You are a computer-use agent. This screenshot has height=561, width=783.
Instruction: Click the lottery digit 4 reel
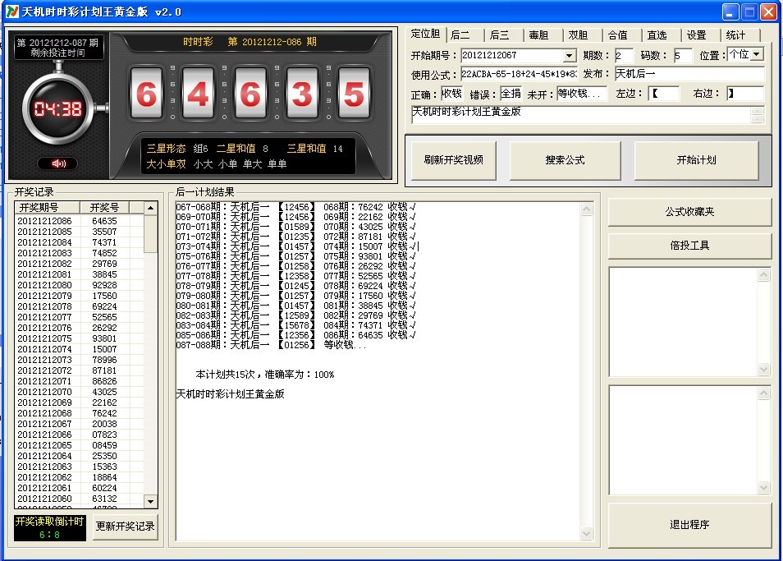click(199, 94)
